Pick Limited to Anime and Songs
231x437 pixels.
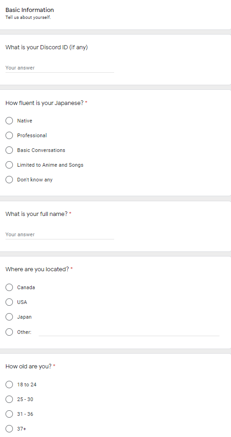tap(9, 165)
